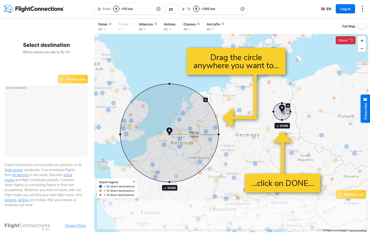The image size is (370, 234).
Task: Click the From input field
Action: pos(129,9)
